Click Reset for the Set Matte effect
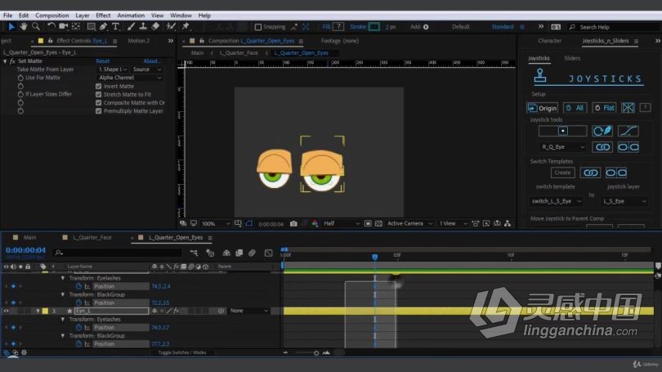 click(x=103, y=61)
